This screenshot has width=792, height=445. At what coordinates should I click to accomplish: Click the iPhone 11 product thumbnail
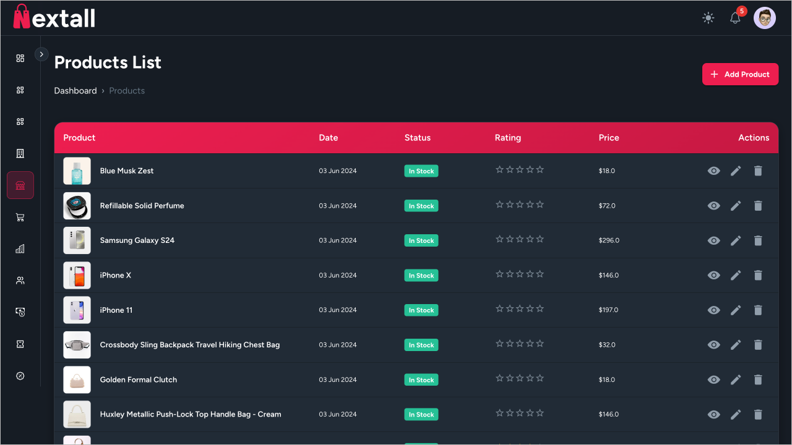click(x=77, y=310)
